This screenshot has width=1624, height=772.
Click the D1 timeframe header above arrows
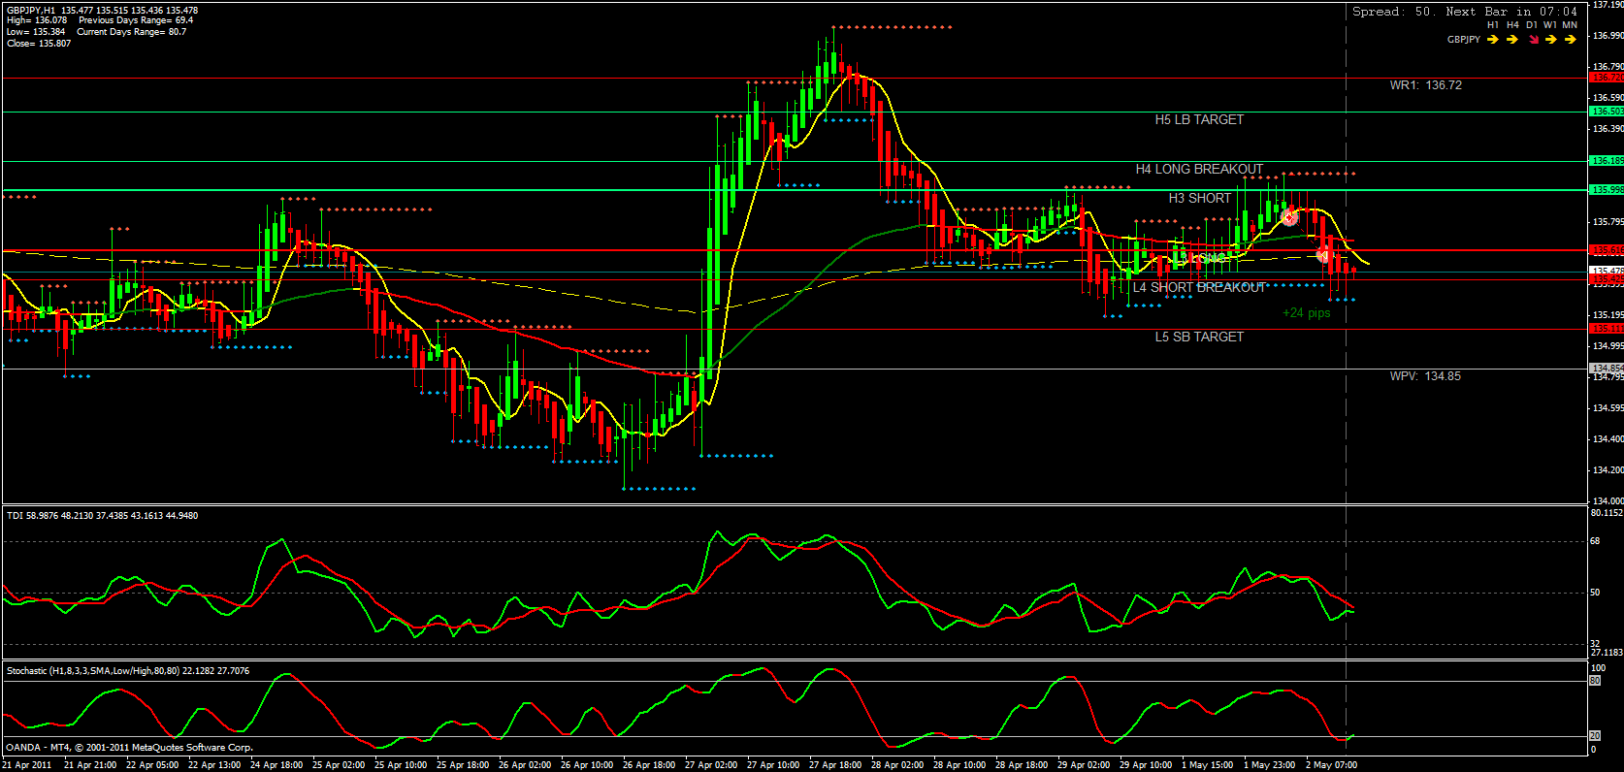(1532, 25)
